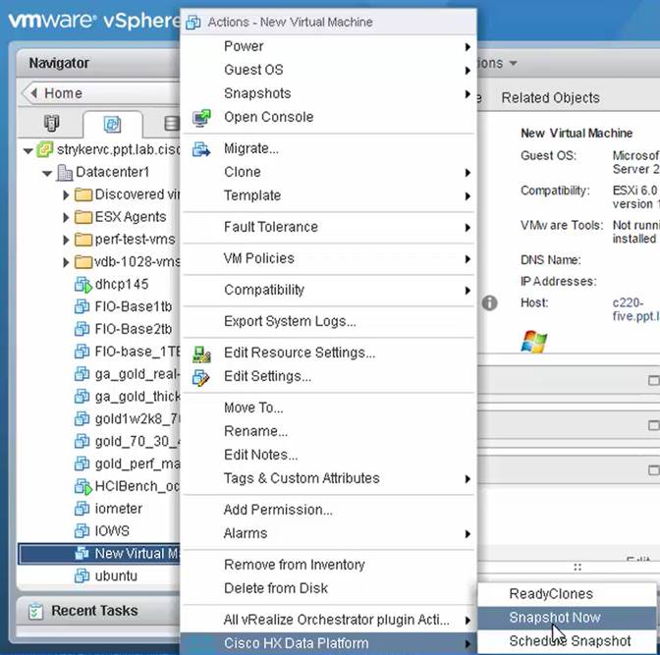The image size is (660, 655).
Task: Open the Hosts and Clusters navigator tab icon
Action: (52, 124)
